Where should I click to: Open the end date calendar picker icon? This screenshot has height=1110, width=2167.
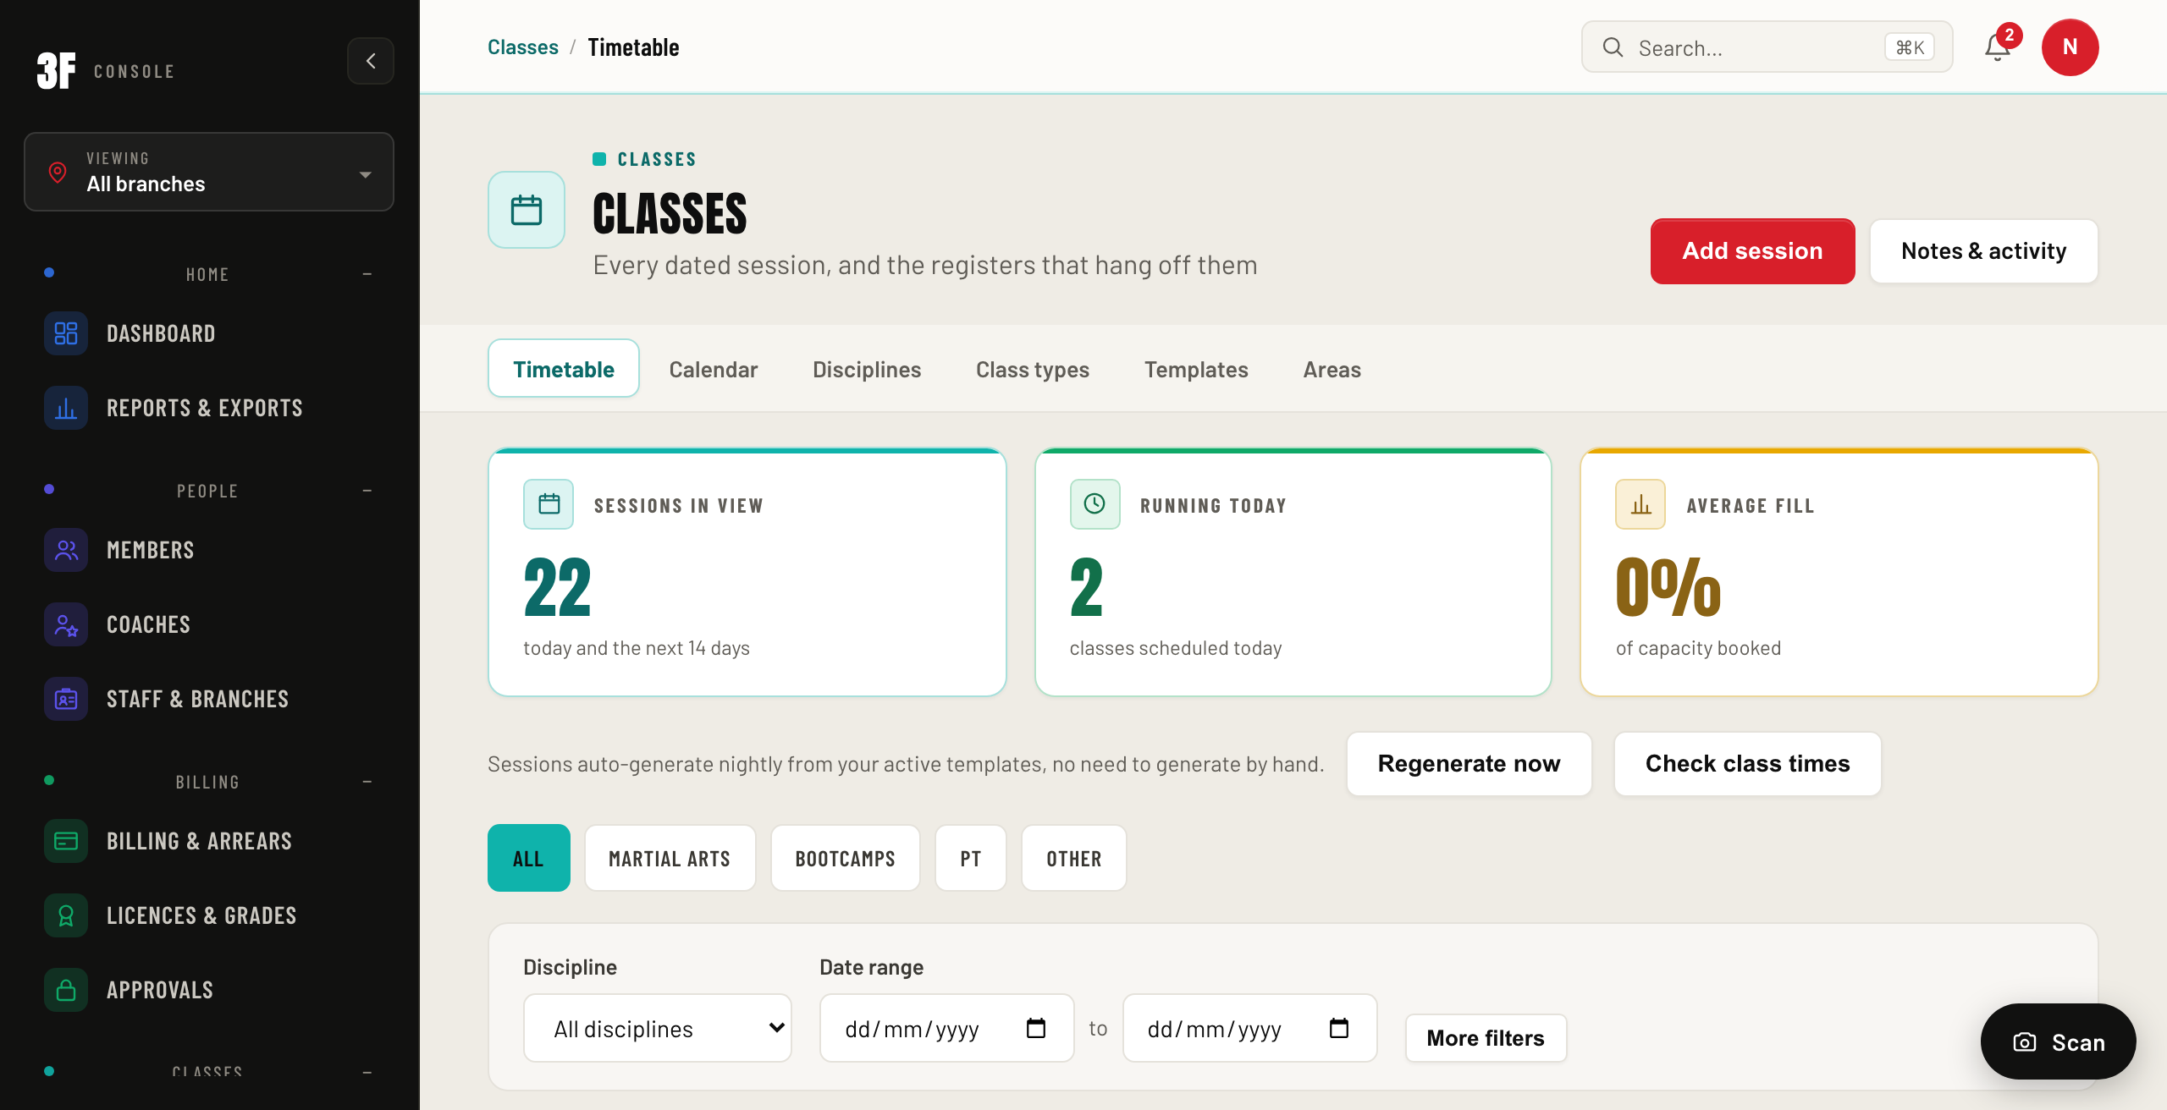tap(1339, 1028)
